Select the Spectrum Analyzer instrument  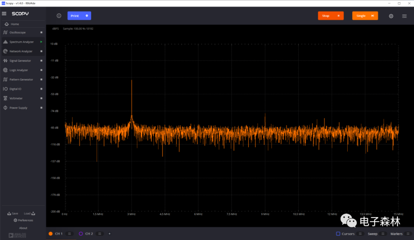point(23,42)
